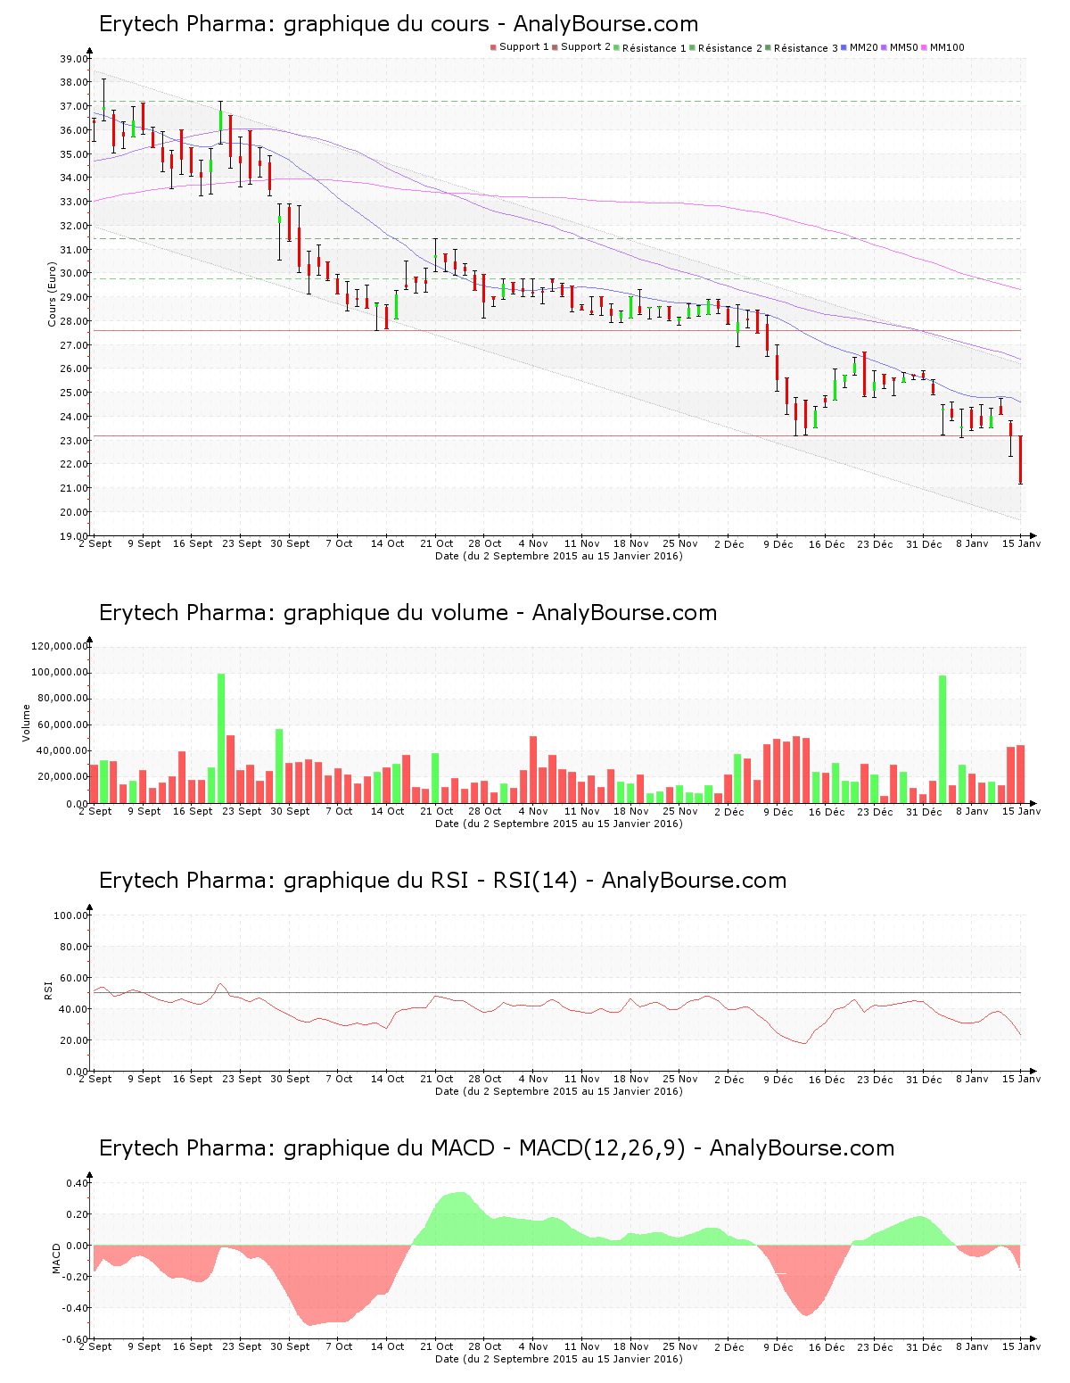Click the 100.00 value on RSI axis
The image size is (1070, 1383).
pyautogui.click(x=71, y=915)
